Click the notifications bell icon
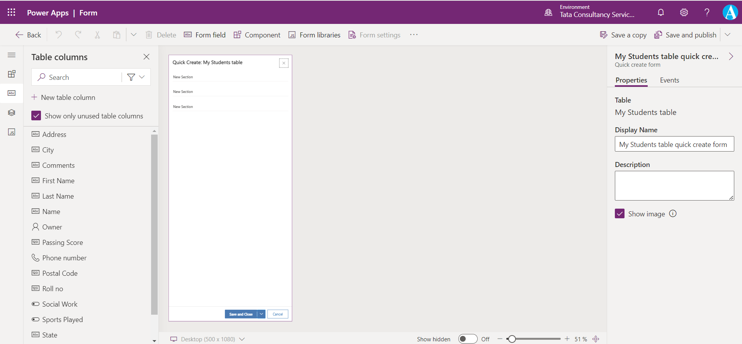Viewport: 742px width, 344px height. click(661, 12)
